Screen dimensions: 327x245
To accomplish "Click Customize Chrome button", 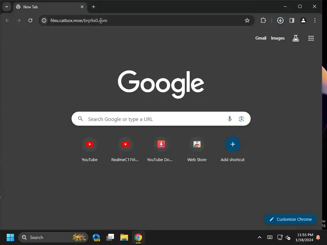I will [291, 219].
